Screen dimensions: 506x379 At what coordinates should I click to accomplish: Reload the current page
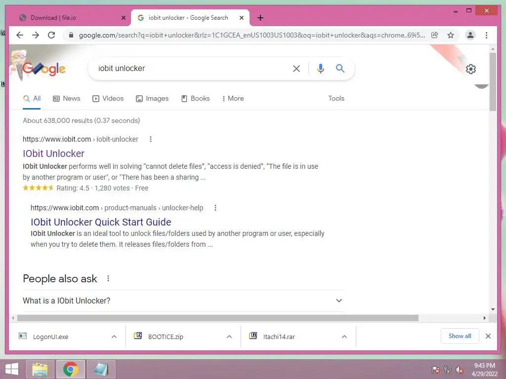point(51,35)
